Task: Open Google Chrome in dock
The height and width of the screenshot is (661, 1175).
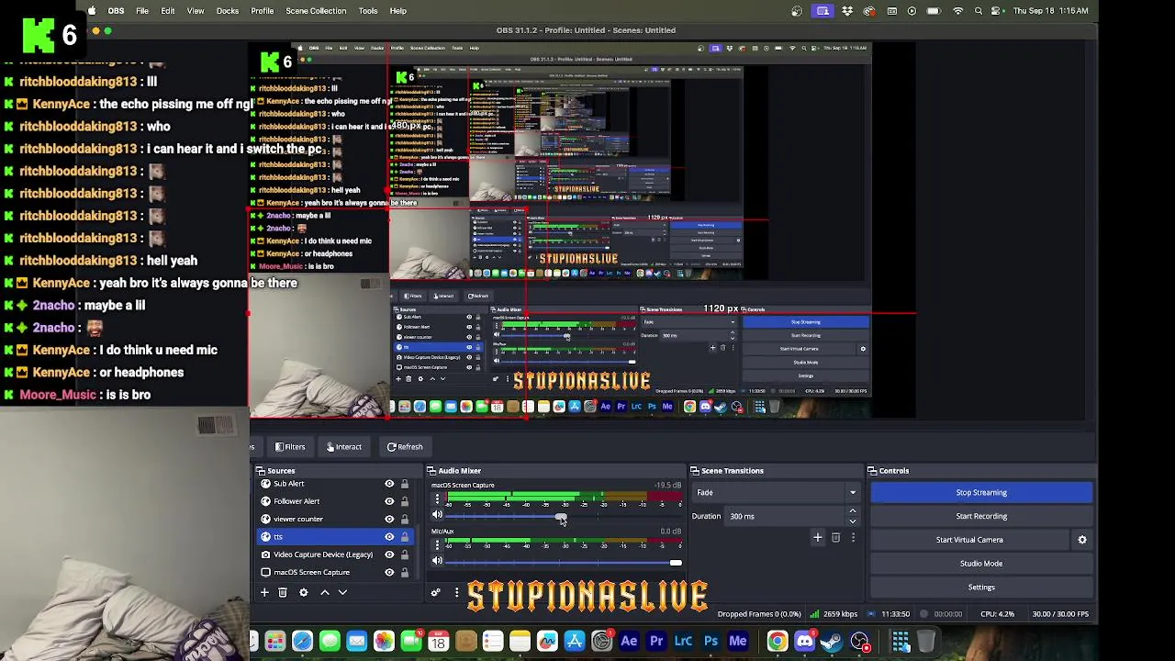Action: tap(778, 641)
